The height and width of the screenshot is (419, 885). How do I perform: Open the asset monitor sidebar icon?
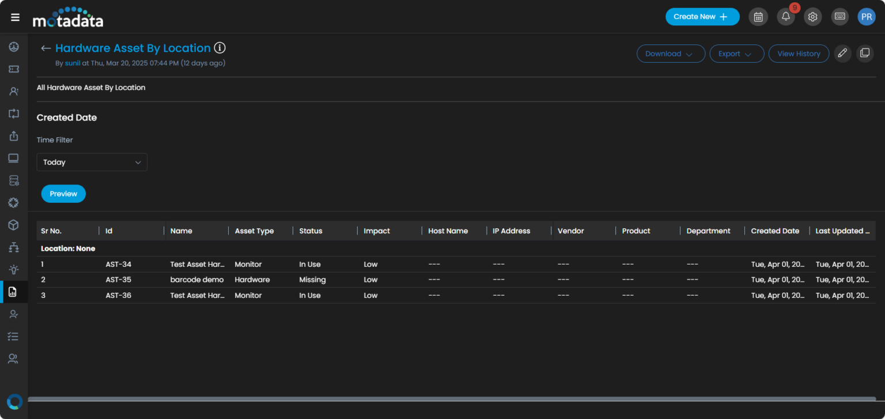[14, 158]
